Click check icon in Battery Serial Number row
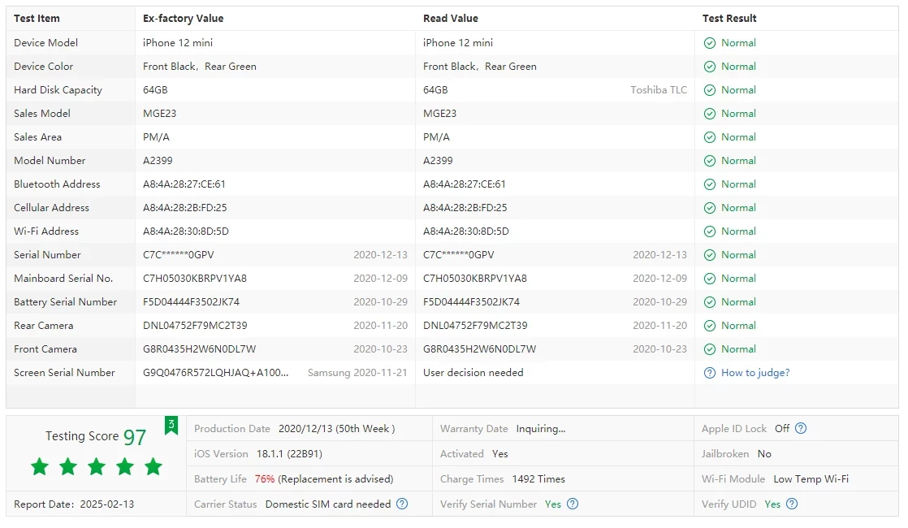Screen dimensions: 908x528 (709, 302)
